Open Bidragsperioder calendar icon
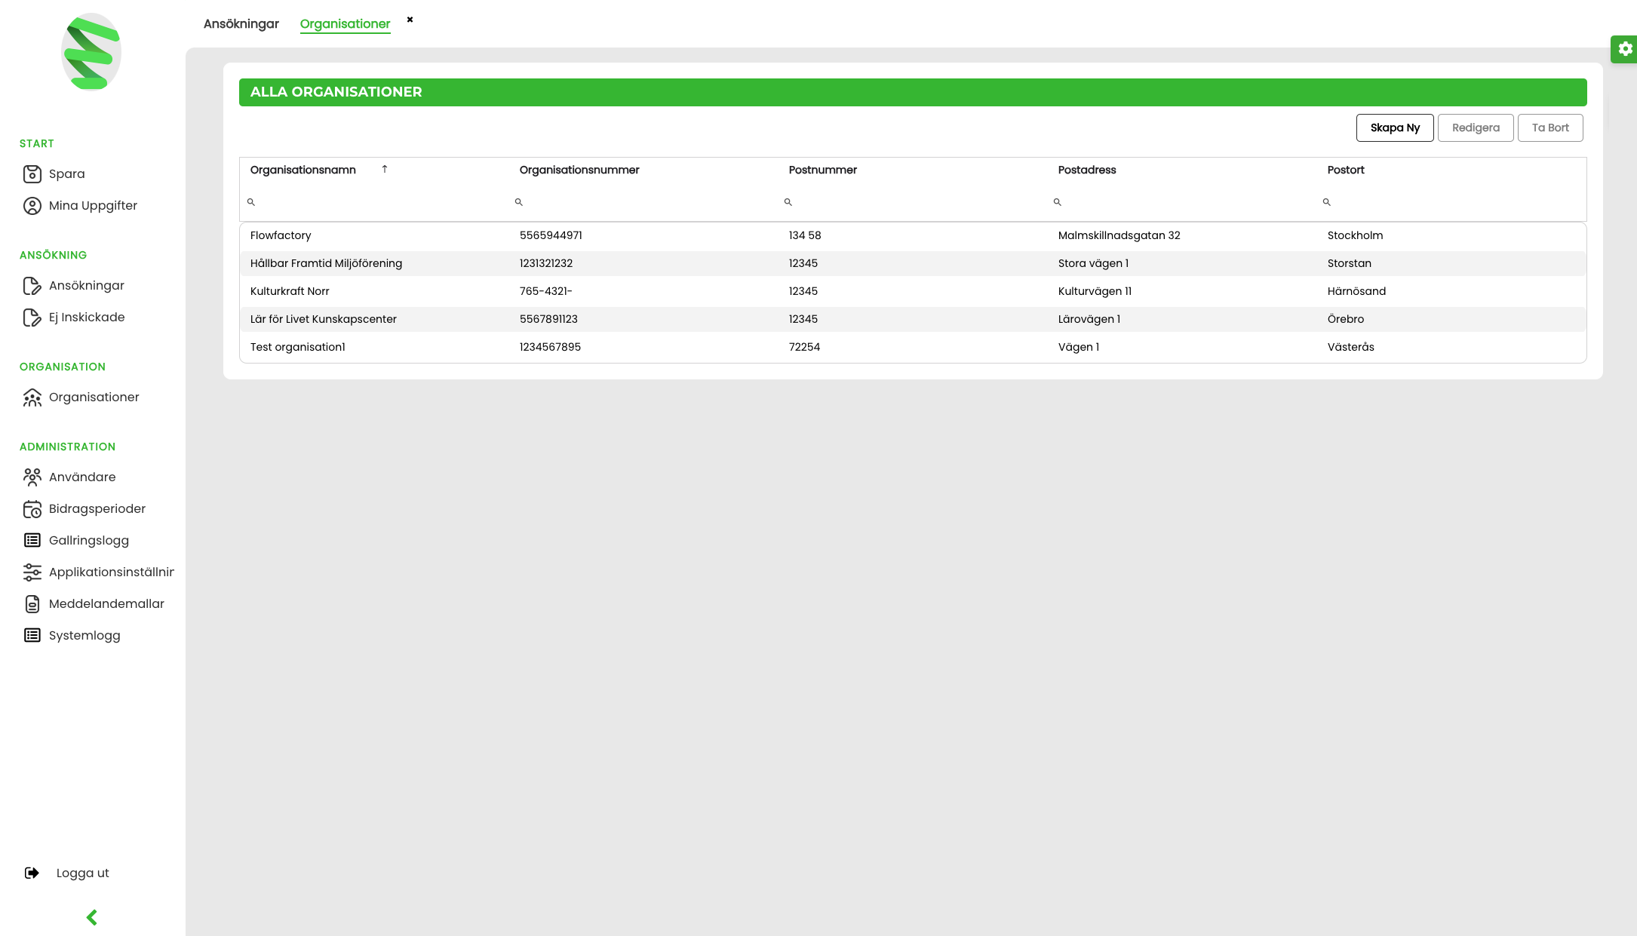Viewport: 1637px width, 936px height. point(32,509)
